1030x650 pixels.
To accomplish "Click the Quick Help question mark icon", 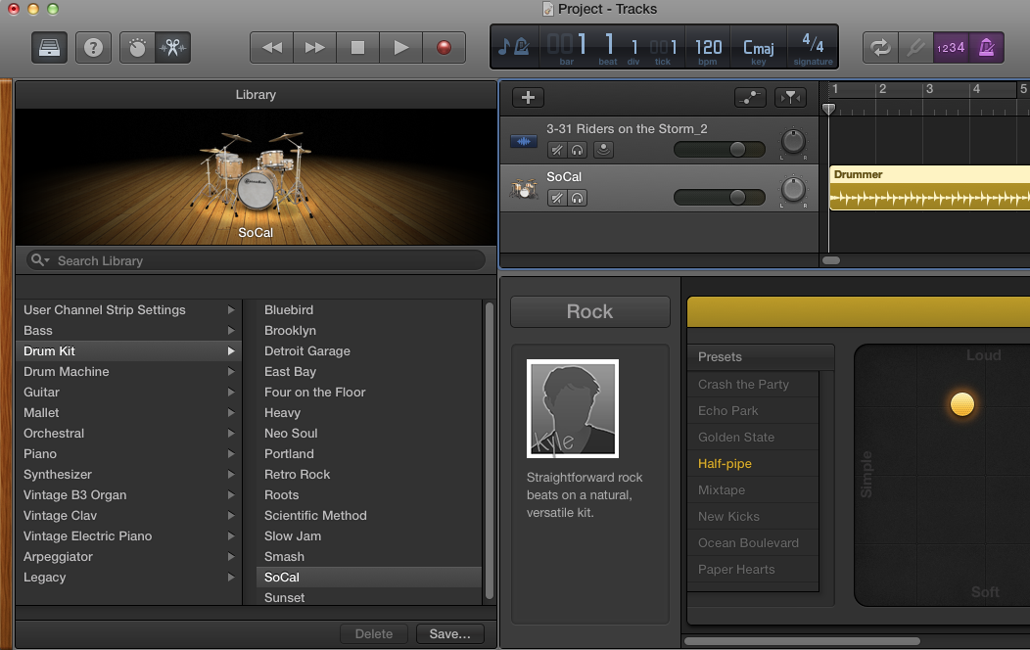I will 93,46.
